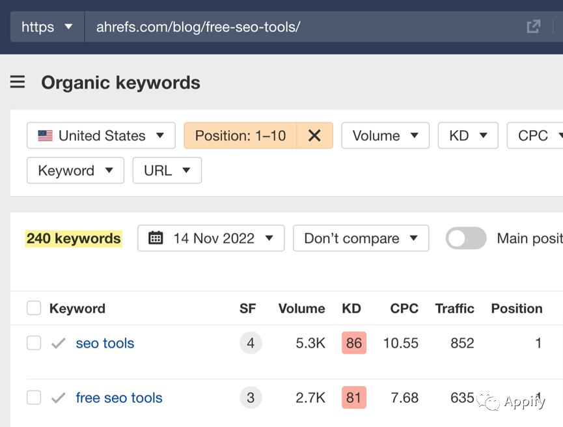The width and height of the screenshot is (563, 427).
Task: Click the United States flag icon
Action: coord(45,135)
